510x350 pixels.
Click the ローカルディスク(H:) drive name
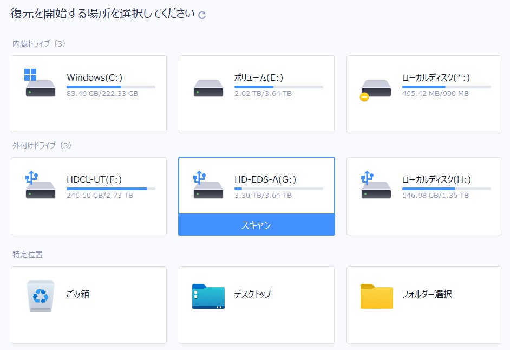tap(436, 179)
